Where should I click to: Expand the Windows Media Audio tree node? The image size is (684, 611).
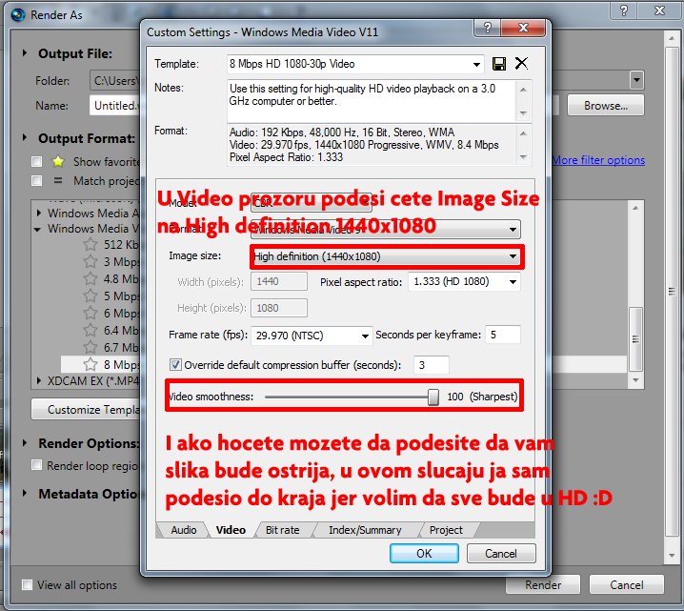click(x=39, y=213)
